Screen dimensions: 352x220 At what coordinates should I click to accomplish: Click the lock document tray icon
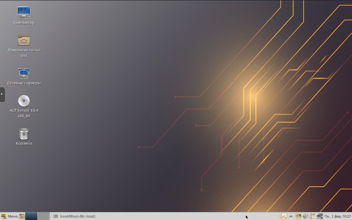pyautogui.click(x=284, y=216)
